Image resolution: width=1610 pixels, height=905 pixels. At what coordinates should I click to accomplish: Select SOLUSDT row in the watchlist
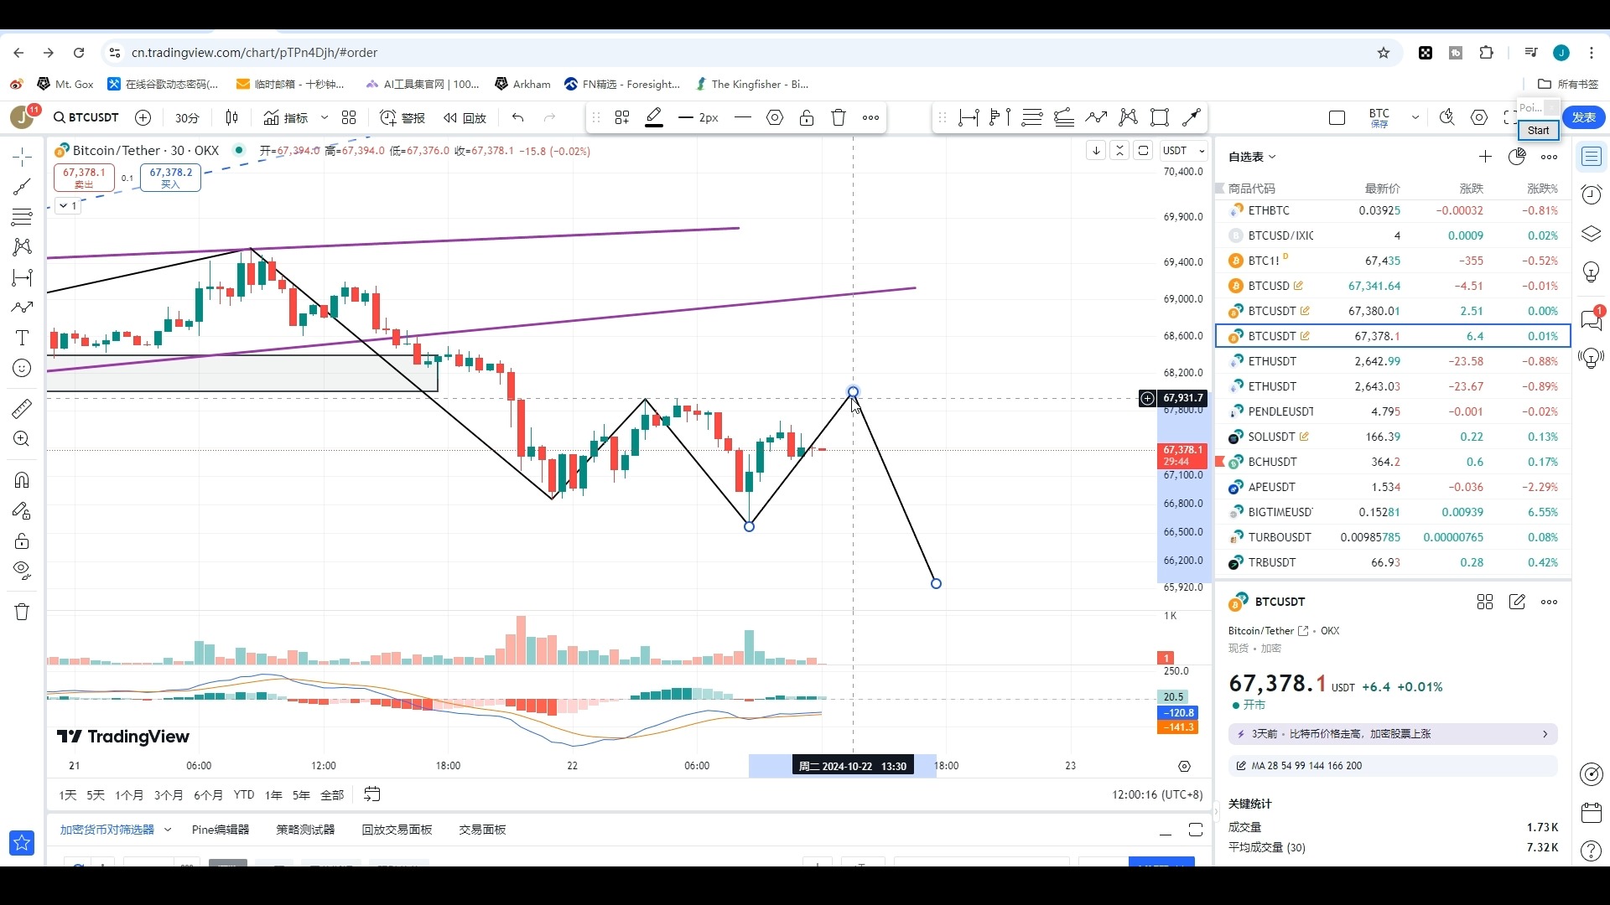click(x=1393, y=437)
